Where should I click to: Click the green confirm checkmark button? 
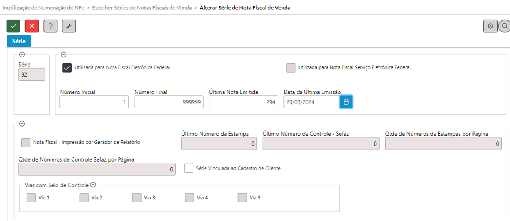pyautogui.click(x=13, y=26)
